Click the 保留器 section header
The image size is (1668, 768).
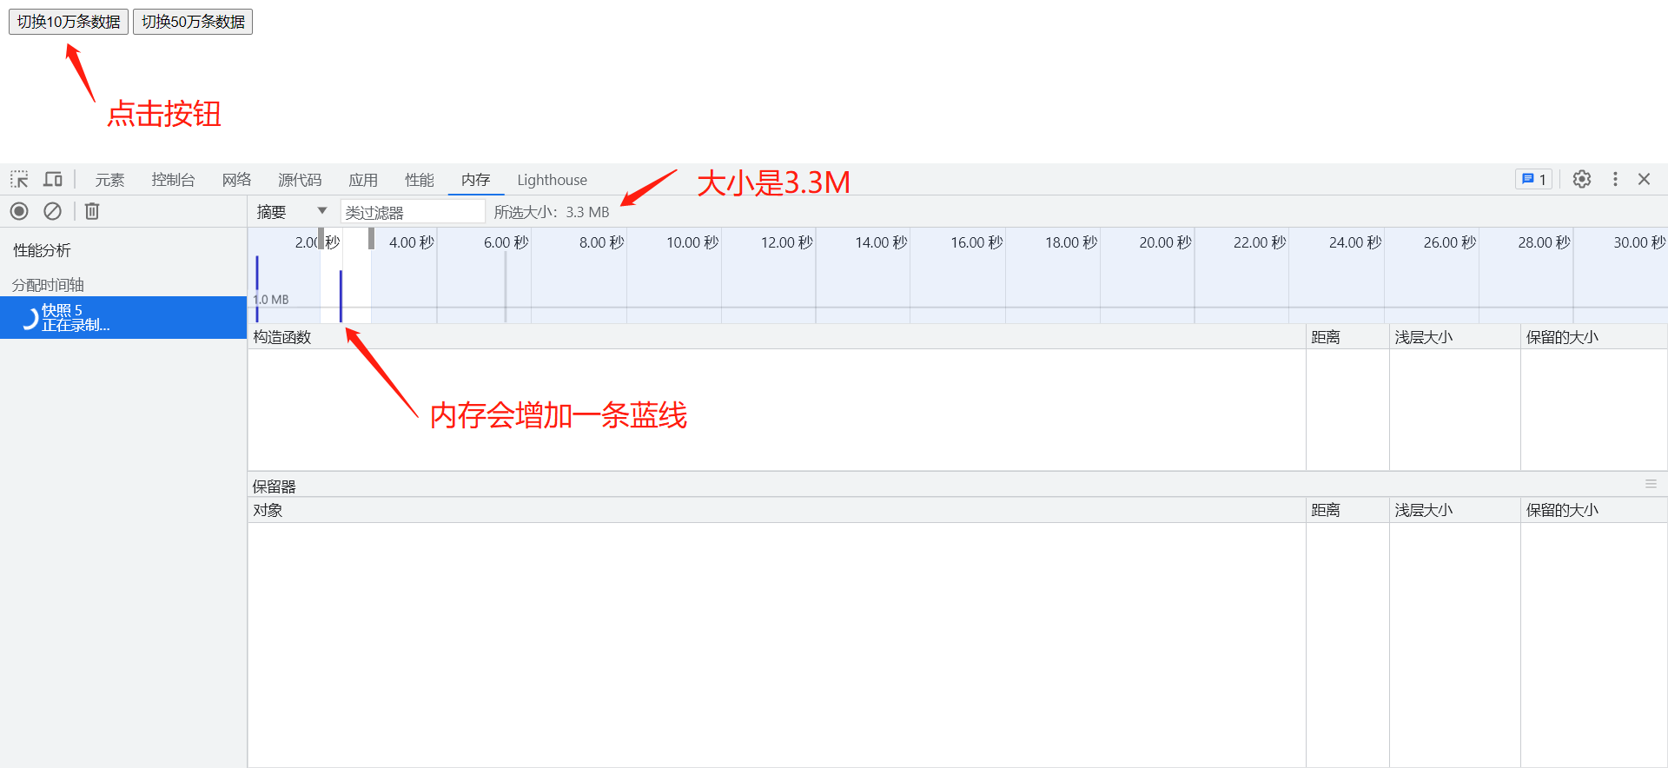coord(275,487)
